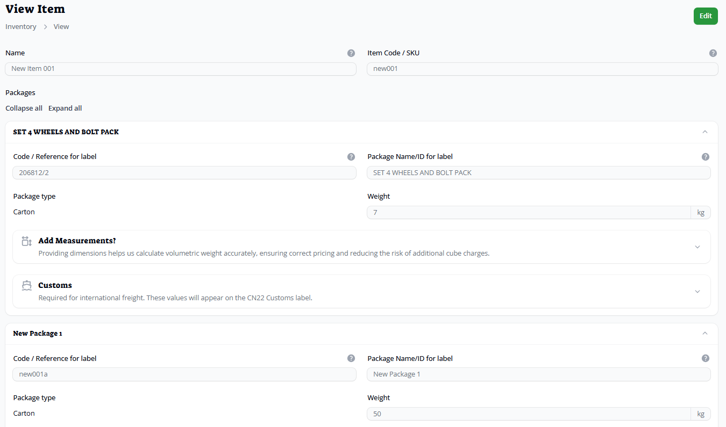Image resolution: width=726 pixels, height=427 pixels.
Task: Click help icon for first Code / Reference label
Action: [351, 157]
